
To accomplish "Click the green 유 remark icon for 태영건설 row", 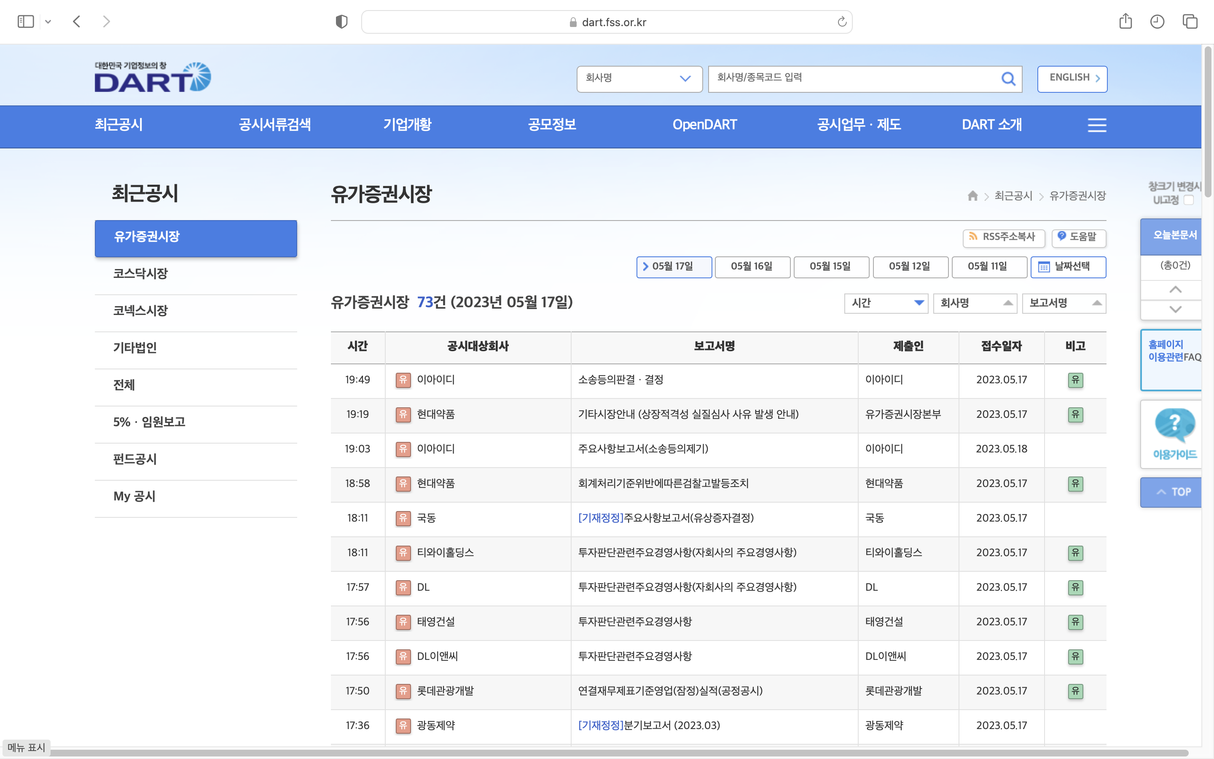I will (1075, 622).
